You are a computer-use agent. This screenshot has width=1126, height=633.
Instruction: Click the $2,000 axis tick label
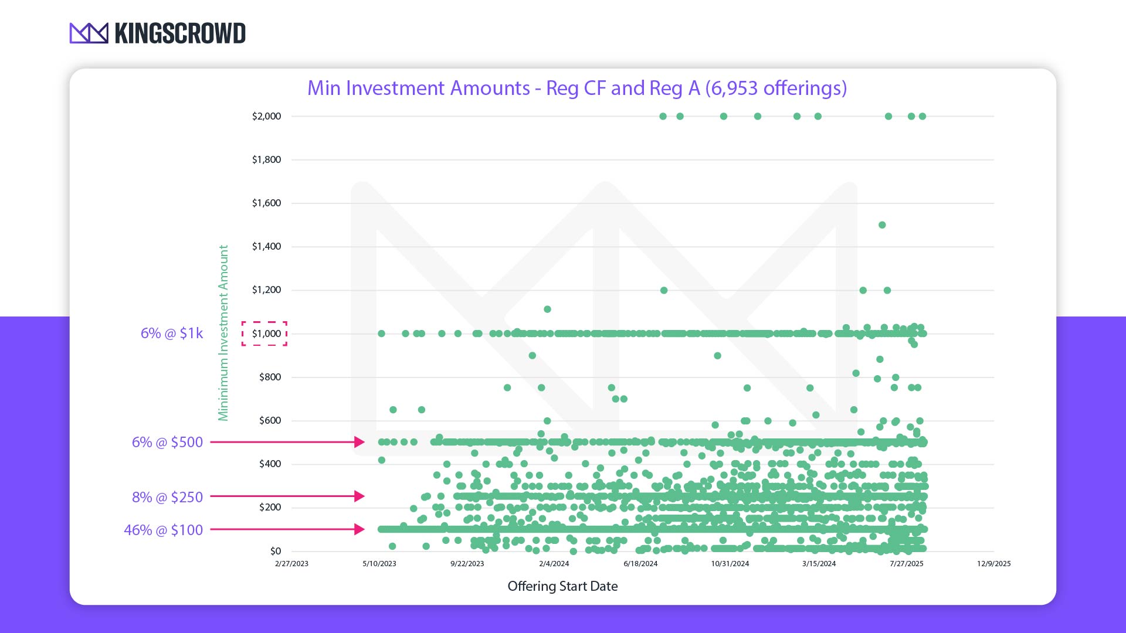click(267, 115)
